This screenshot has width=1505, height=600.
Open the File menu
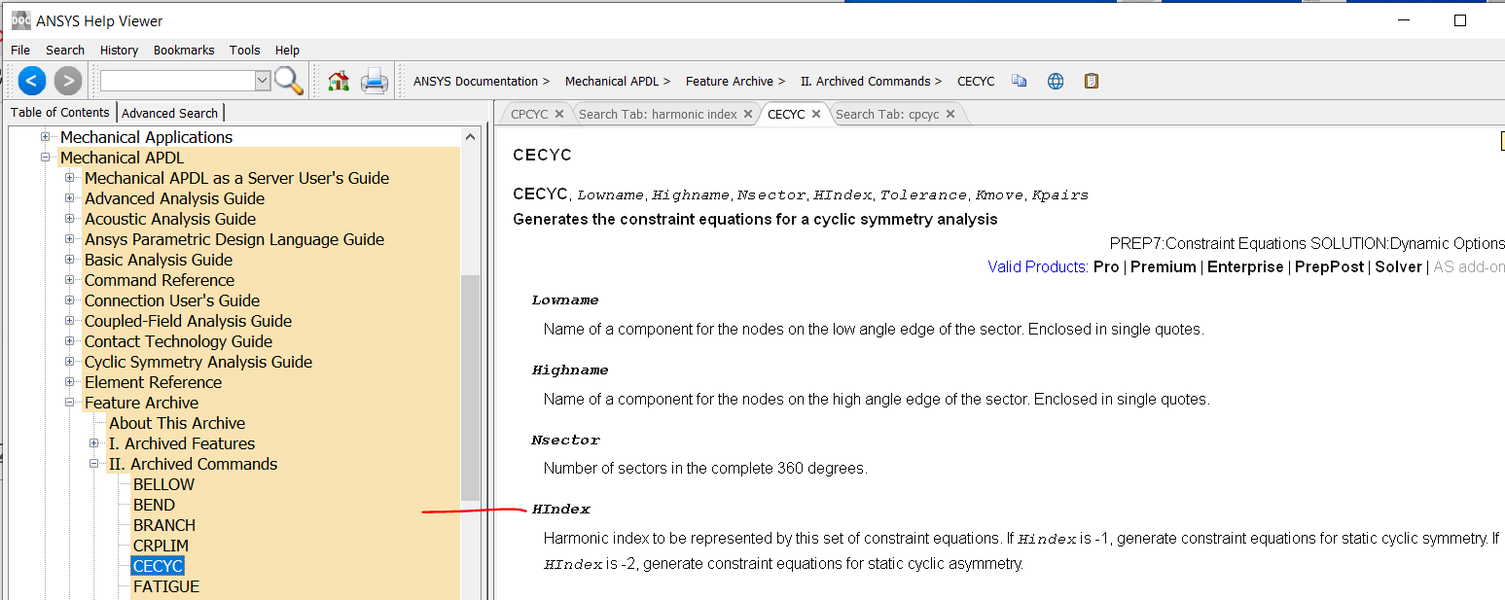pyautogui.click(x=20, y=50)
